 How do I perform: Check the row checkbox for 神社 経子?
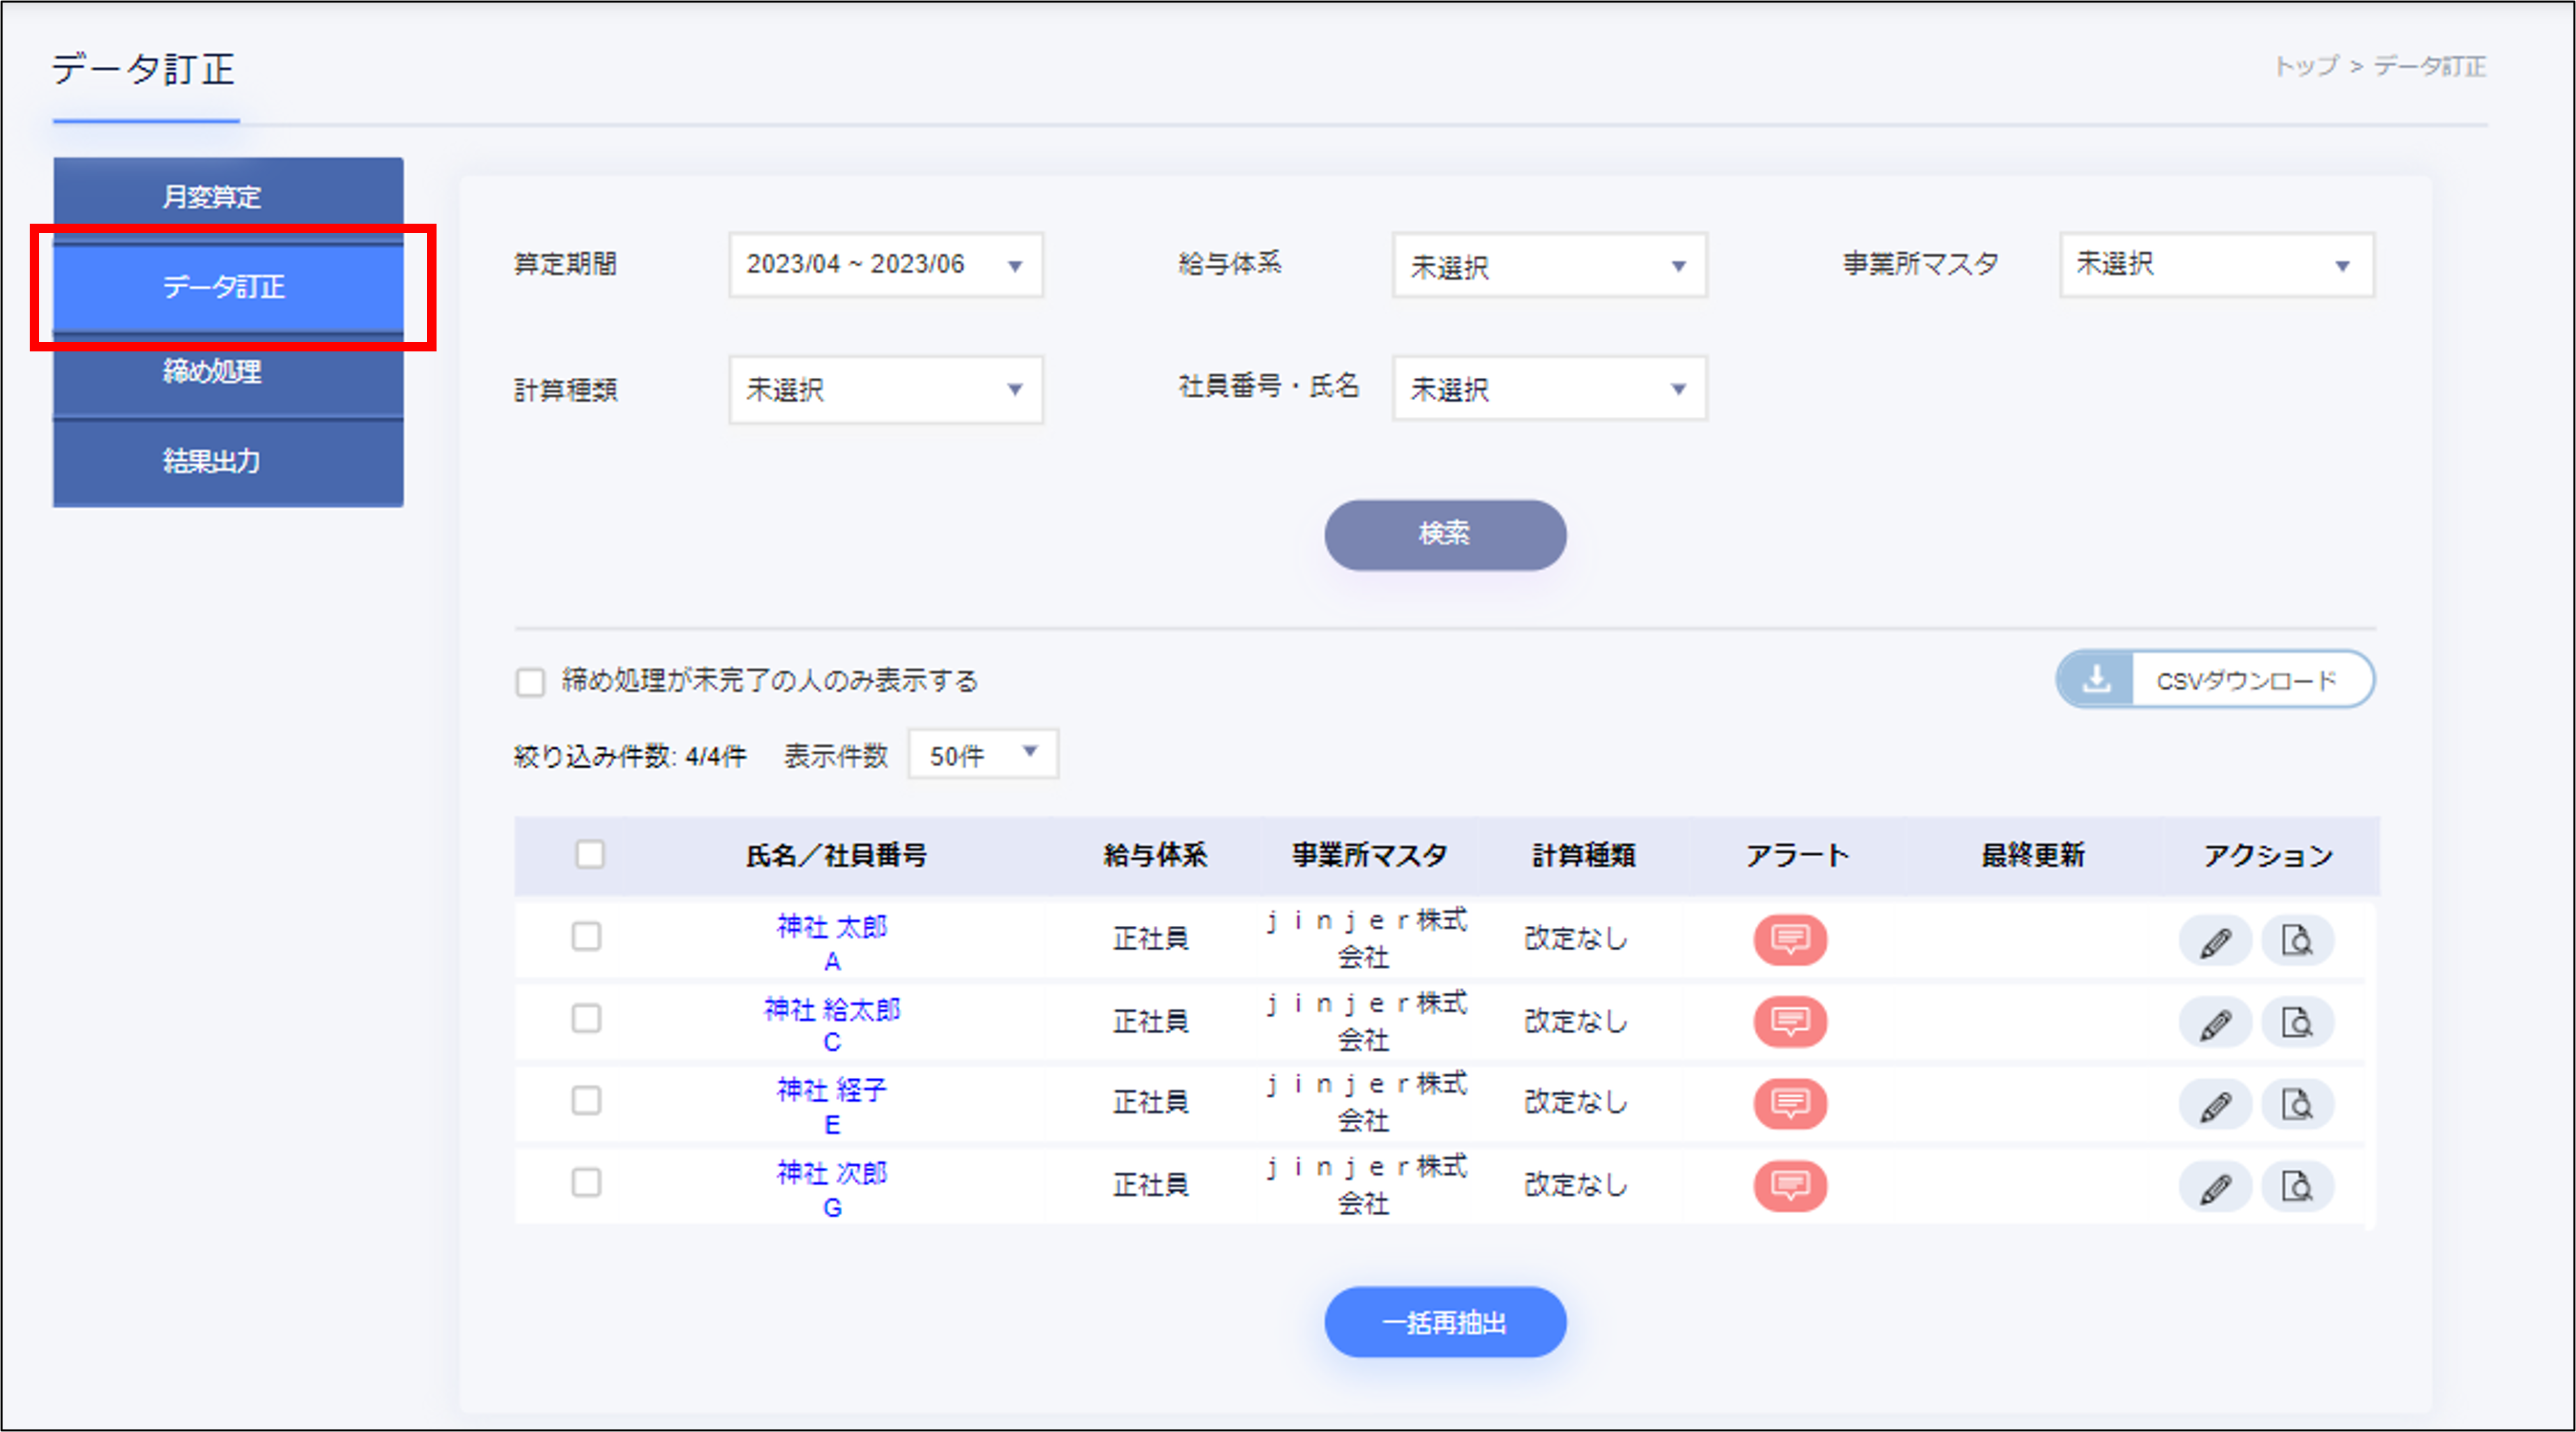(586, 1101)
